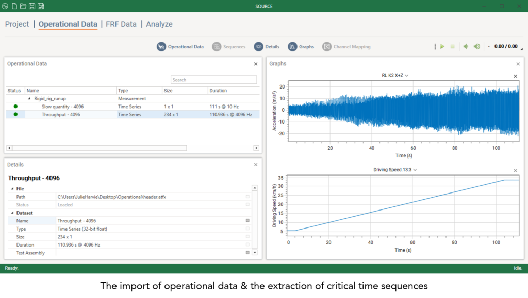
Task: Toggle the marker square on the Name row
Action: tap(247, 221)
